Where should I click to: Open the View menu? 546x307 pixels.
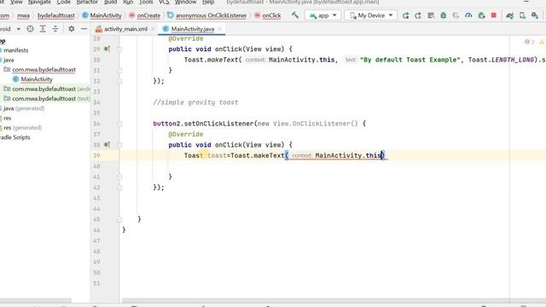[x=16, y=2]
